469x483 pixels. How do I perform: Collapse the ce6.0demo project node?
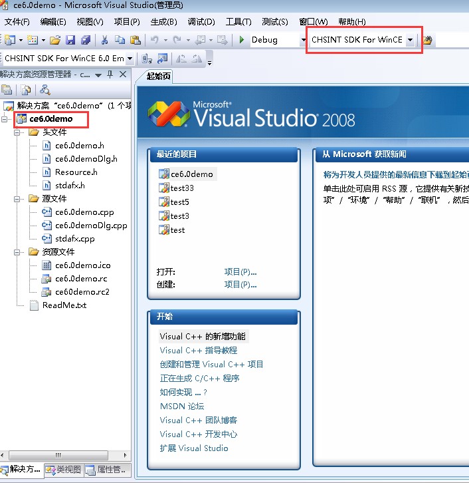[x=4, y=119]
